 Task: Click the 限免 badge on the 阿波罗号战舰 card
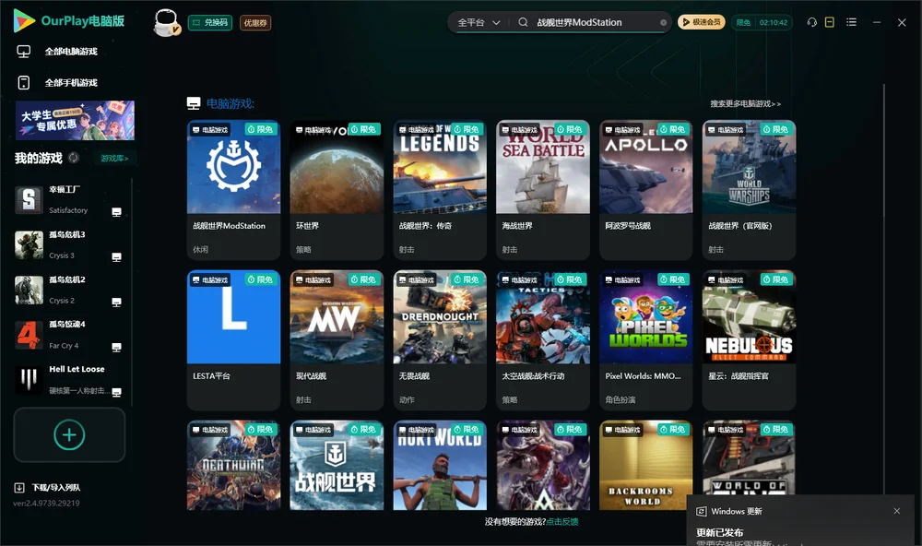[673, 129]
